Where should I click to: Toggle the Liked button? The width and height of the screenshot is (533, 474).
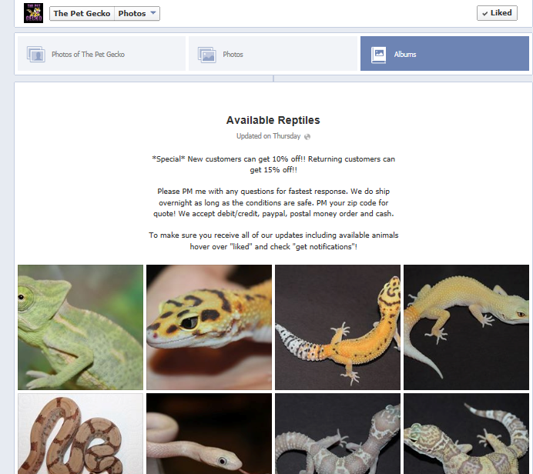pos(497,13)
